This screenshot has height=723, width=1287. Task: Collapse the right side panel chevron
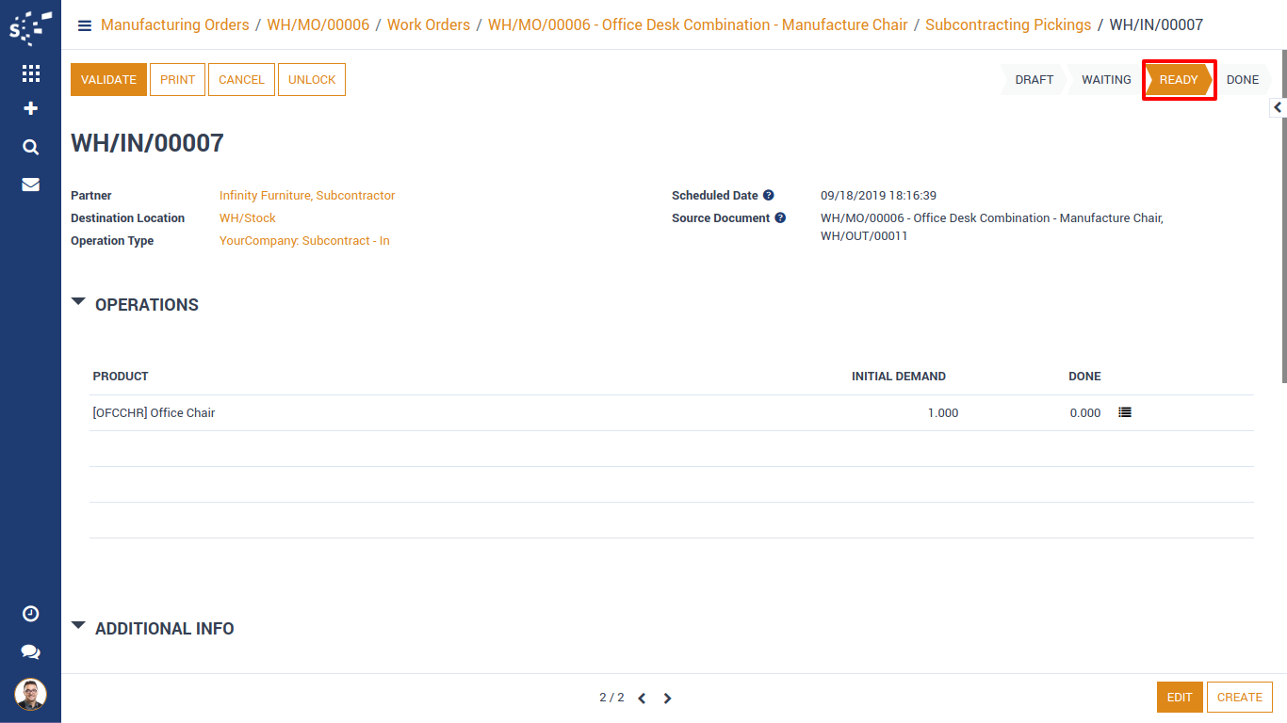pos(1278,108)
